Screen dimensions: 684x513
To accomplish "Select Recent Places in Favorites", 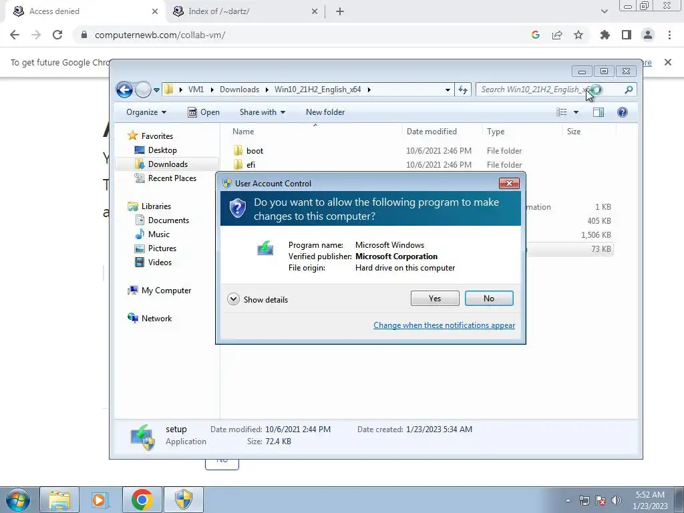I will click(x=166, y=178).
